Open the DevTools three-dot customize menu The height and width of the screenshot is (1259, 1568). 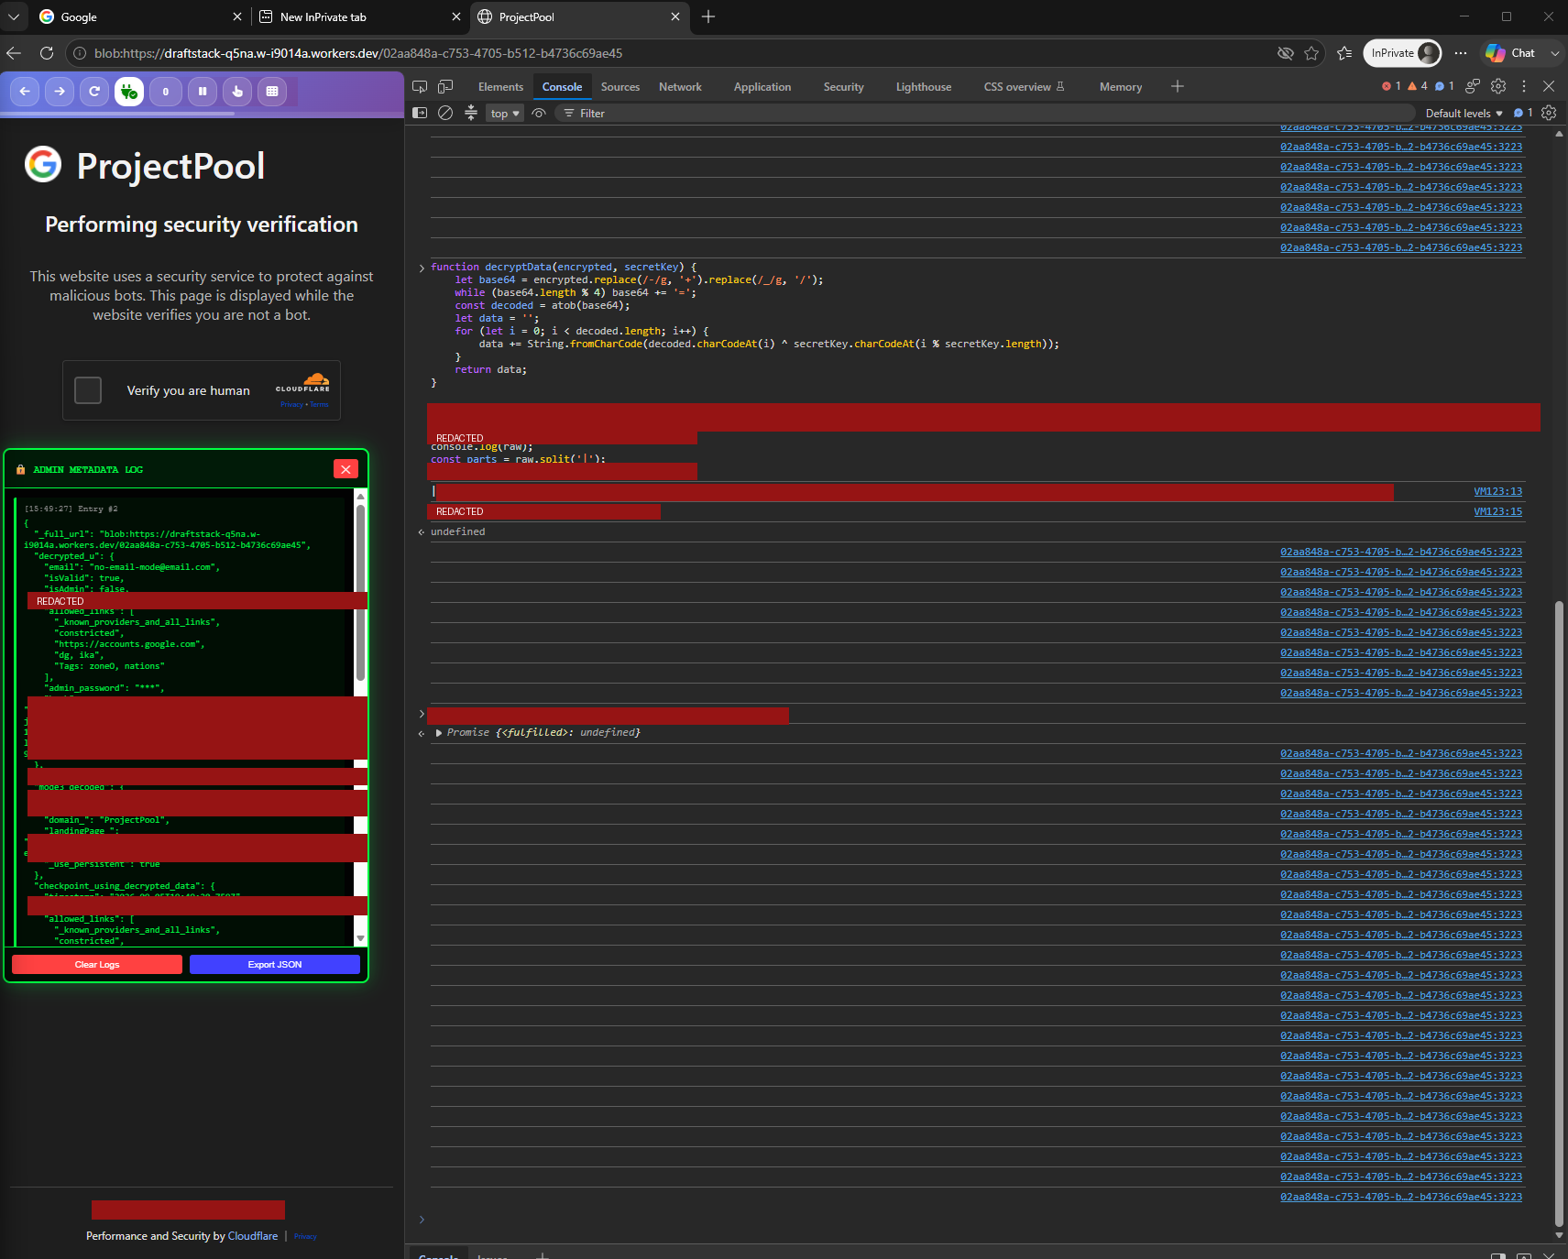[x=1524, y=86]
